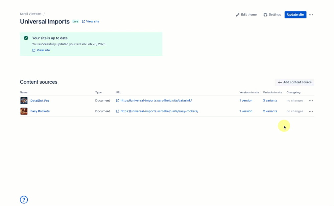Click the 'Content sources' heading
This screenshot has width=334, height=206.
39,82
